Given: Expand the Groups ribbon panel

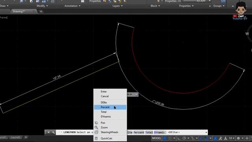Looking at the screenshot, I should click(219, 6).
